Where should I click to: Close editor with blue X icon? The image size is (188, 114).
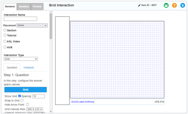(x=182, y=6)
